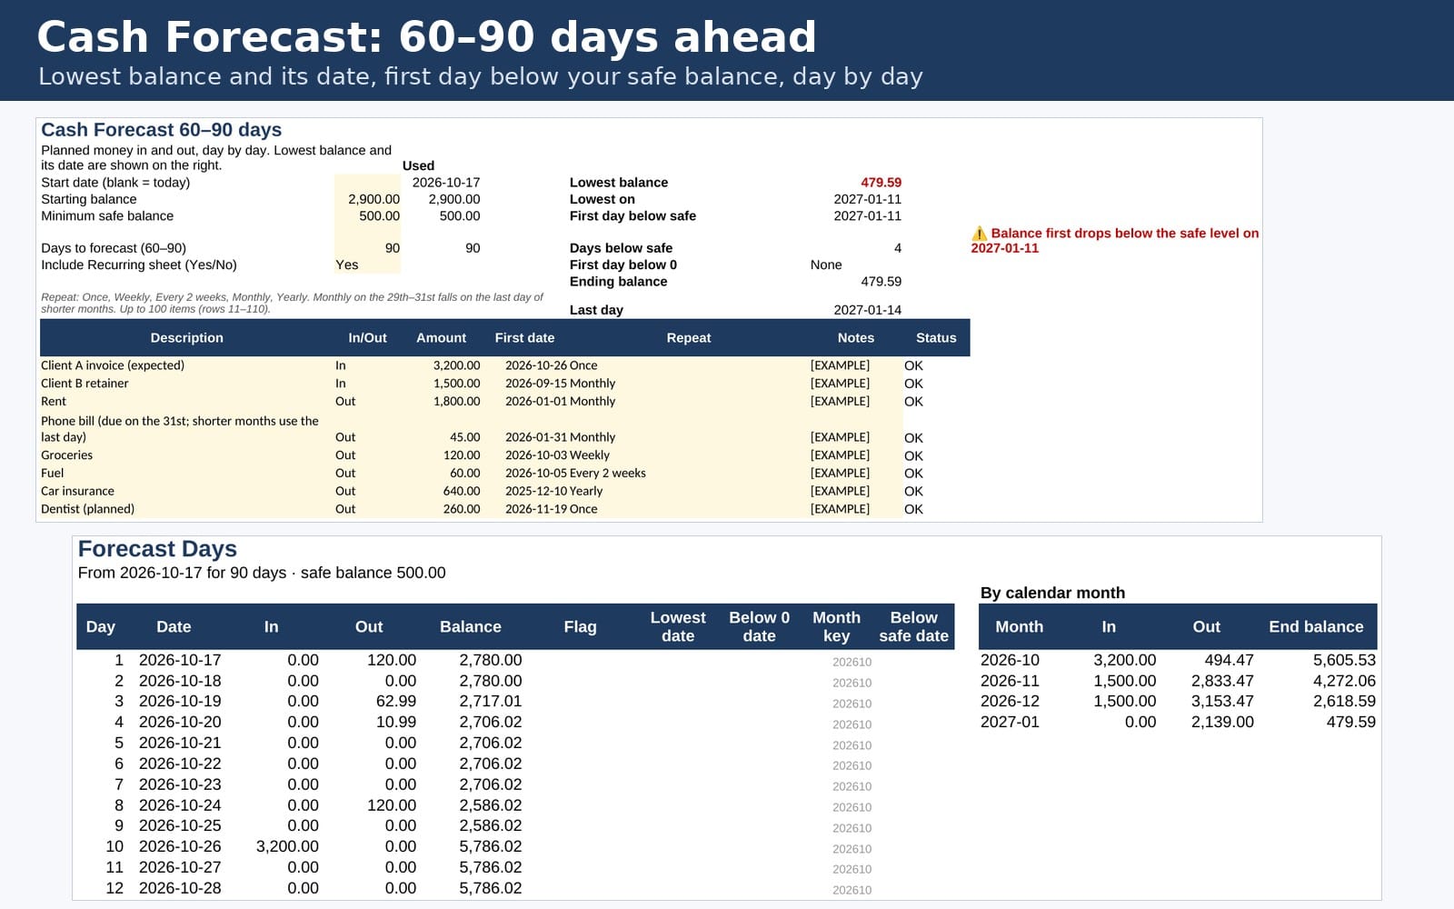Select the By calendar month heading
The image size is (1454, 909).
click(x=1052, y=593)
